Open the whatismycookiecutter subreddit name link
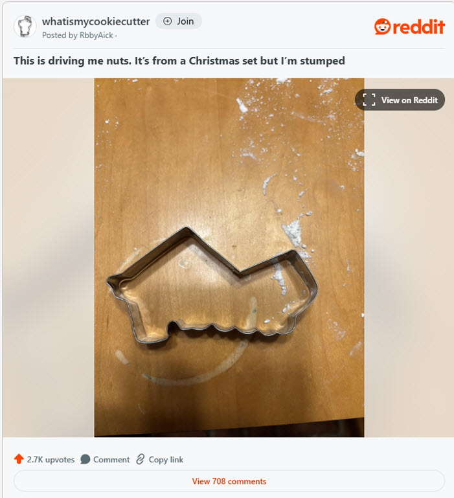Viewport: 454px width, 498px height. point(96,21)
